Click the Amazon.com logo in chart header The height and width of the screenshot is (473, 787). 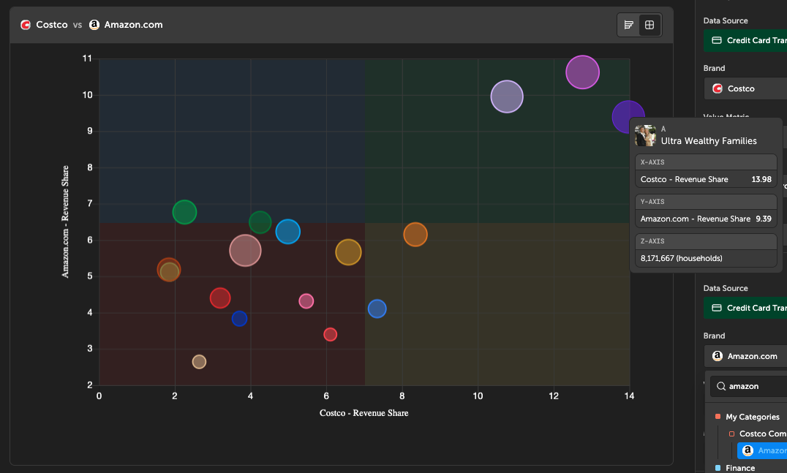(94, 25)
